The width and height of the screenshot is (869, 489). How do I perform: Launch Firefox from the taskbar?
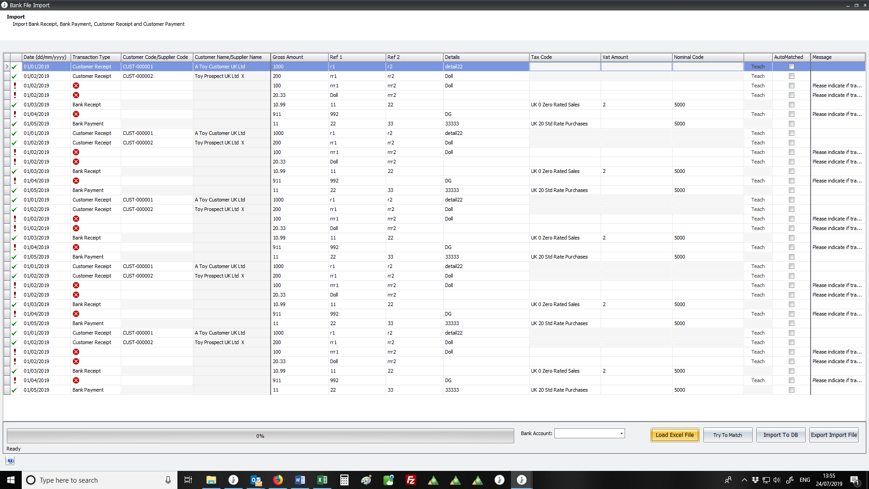click(277, 480)
